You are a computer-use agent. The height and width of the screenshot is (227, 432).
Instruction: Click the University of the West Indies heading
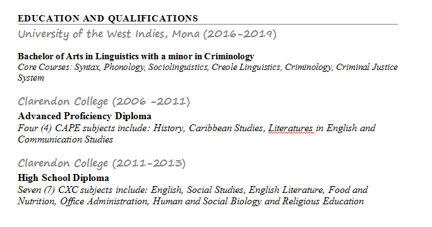click(147, 34)
